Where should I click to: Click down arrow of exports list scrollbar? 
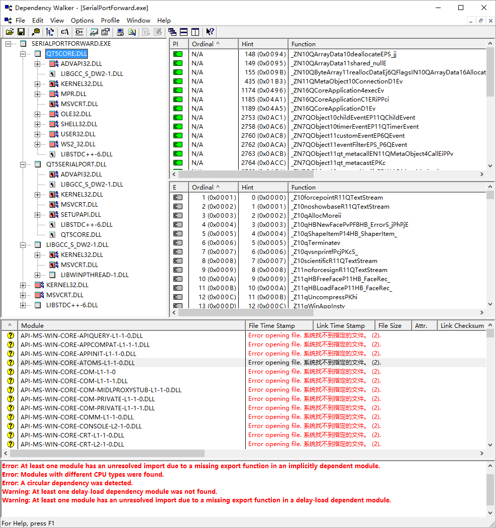click(490, 304)
